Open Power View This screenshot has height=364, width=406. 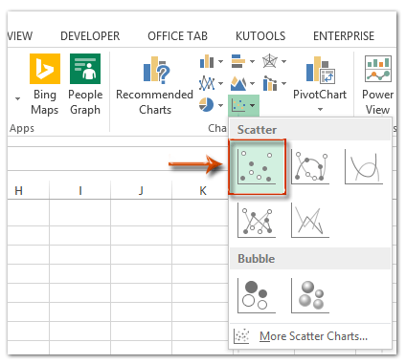[378, 85]
